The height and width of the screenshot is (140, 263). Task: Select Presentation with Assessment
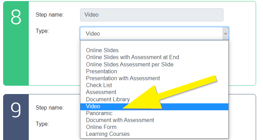pos(123,78)
